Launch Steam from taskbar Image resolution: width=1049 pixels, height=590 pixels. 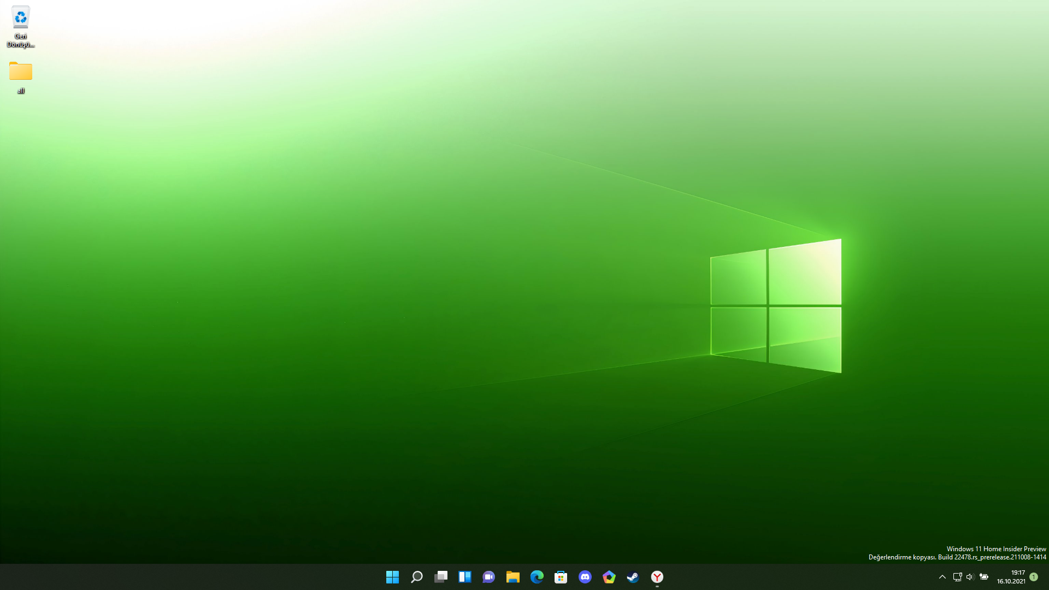(633, 577)
